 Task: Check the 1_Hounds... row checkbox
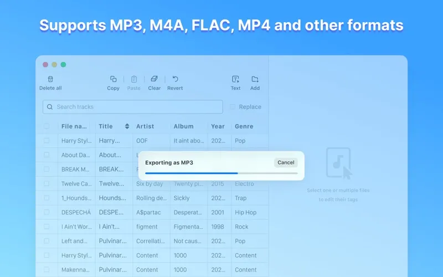pos(47,198)
